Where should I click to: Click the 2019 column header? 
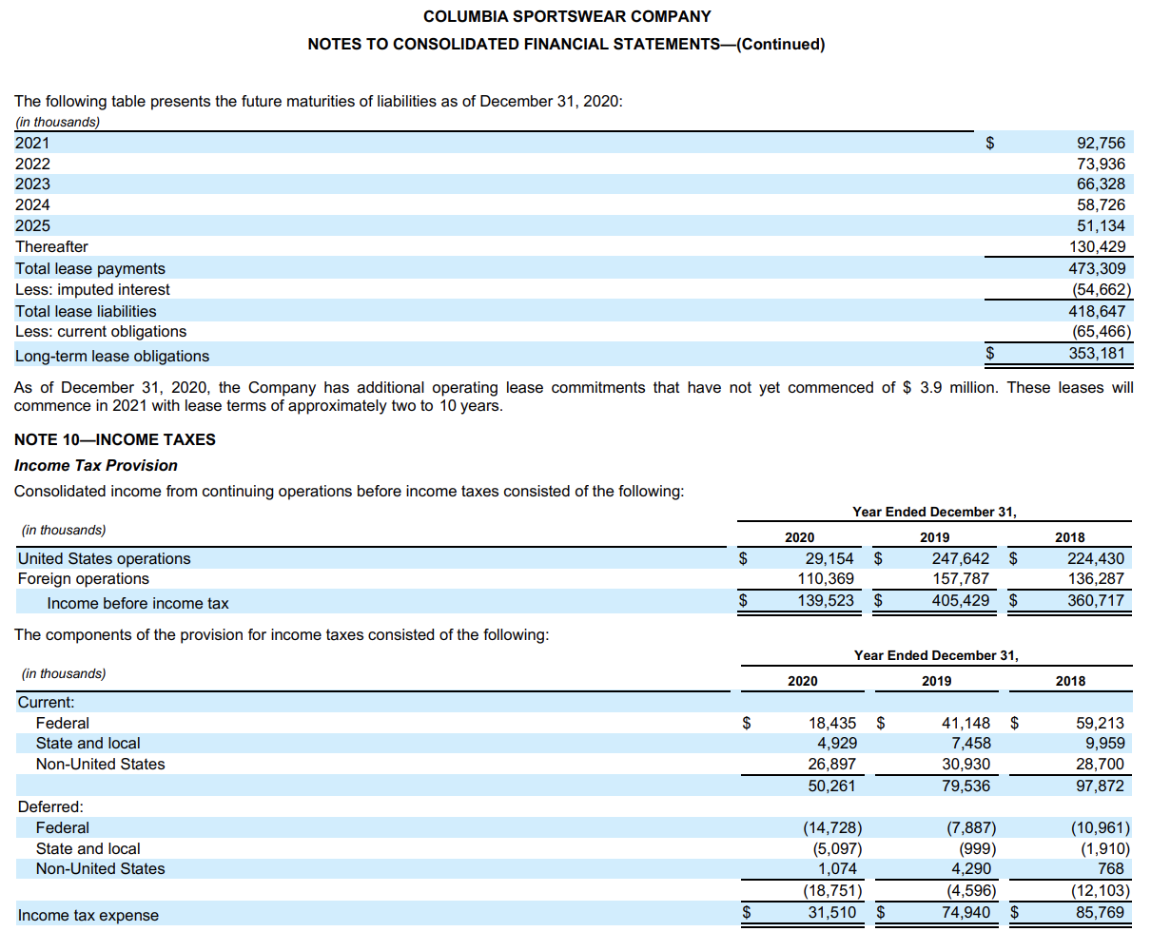936,537
